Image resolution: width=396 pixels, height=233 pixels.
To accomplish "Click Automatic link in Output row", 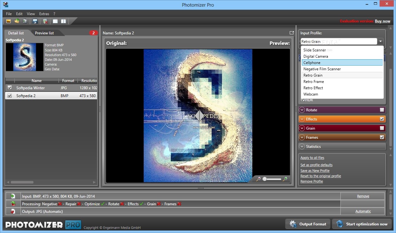I will pos(363,211).
